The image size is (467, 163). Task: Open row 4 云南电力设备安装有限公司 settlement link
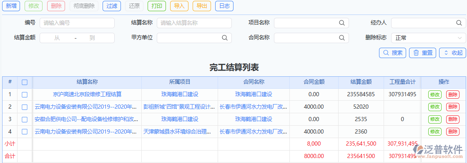pyautogui.click(x=86, y=131)
